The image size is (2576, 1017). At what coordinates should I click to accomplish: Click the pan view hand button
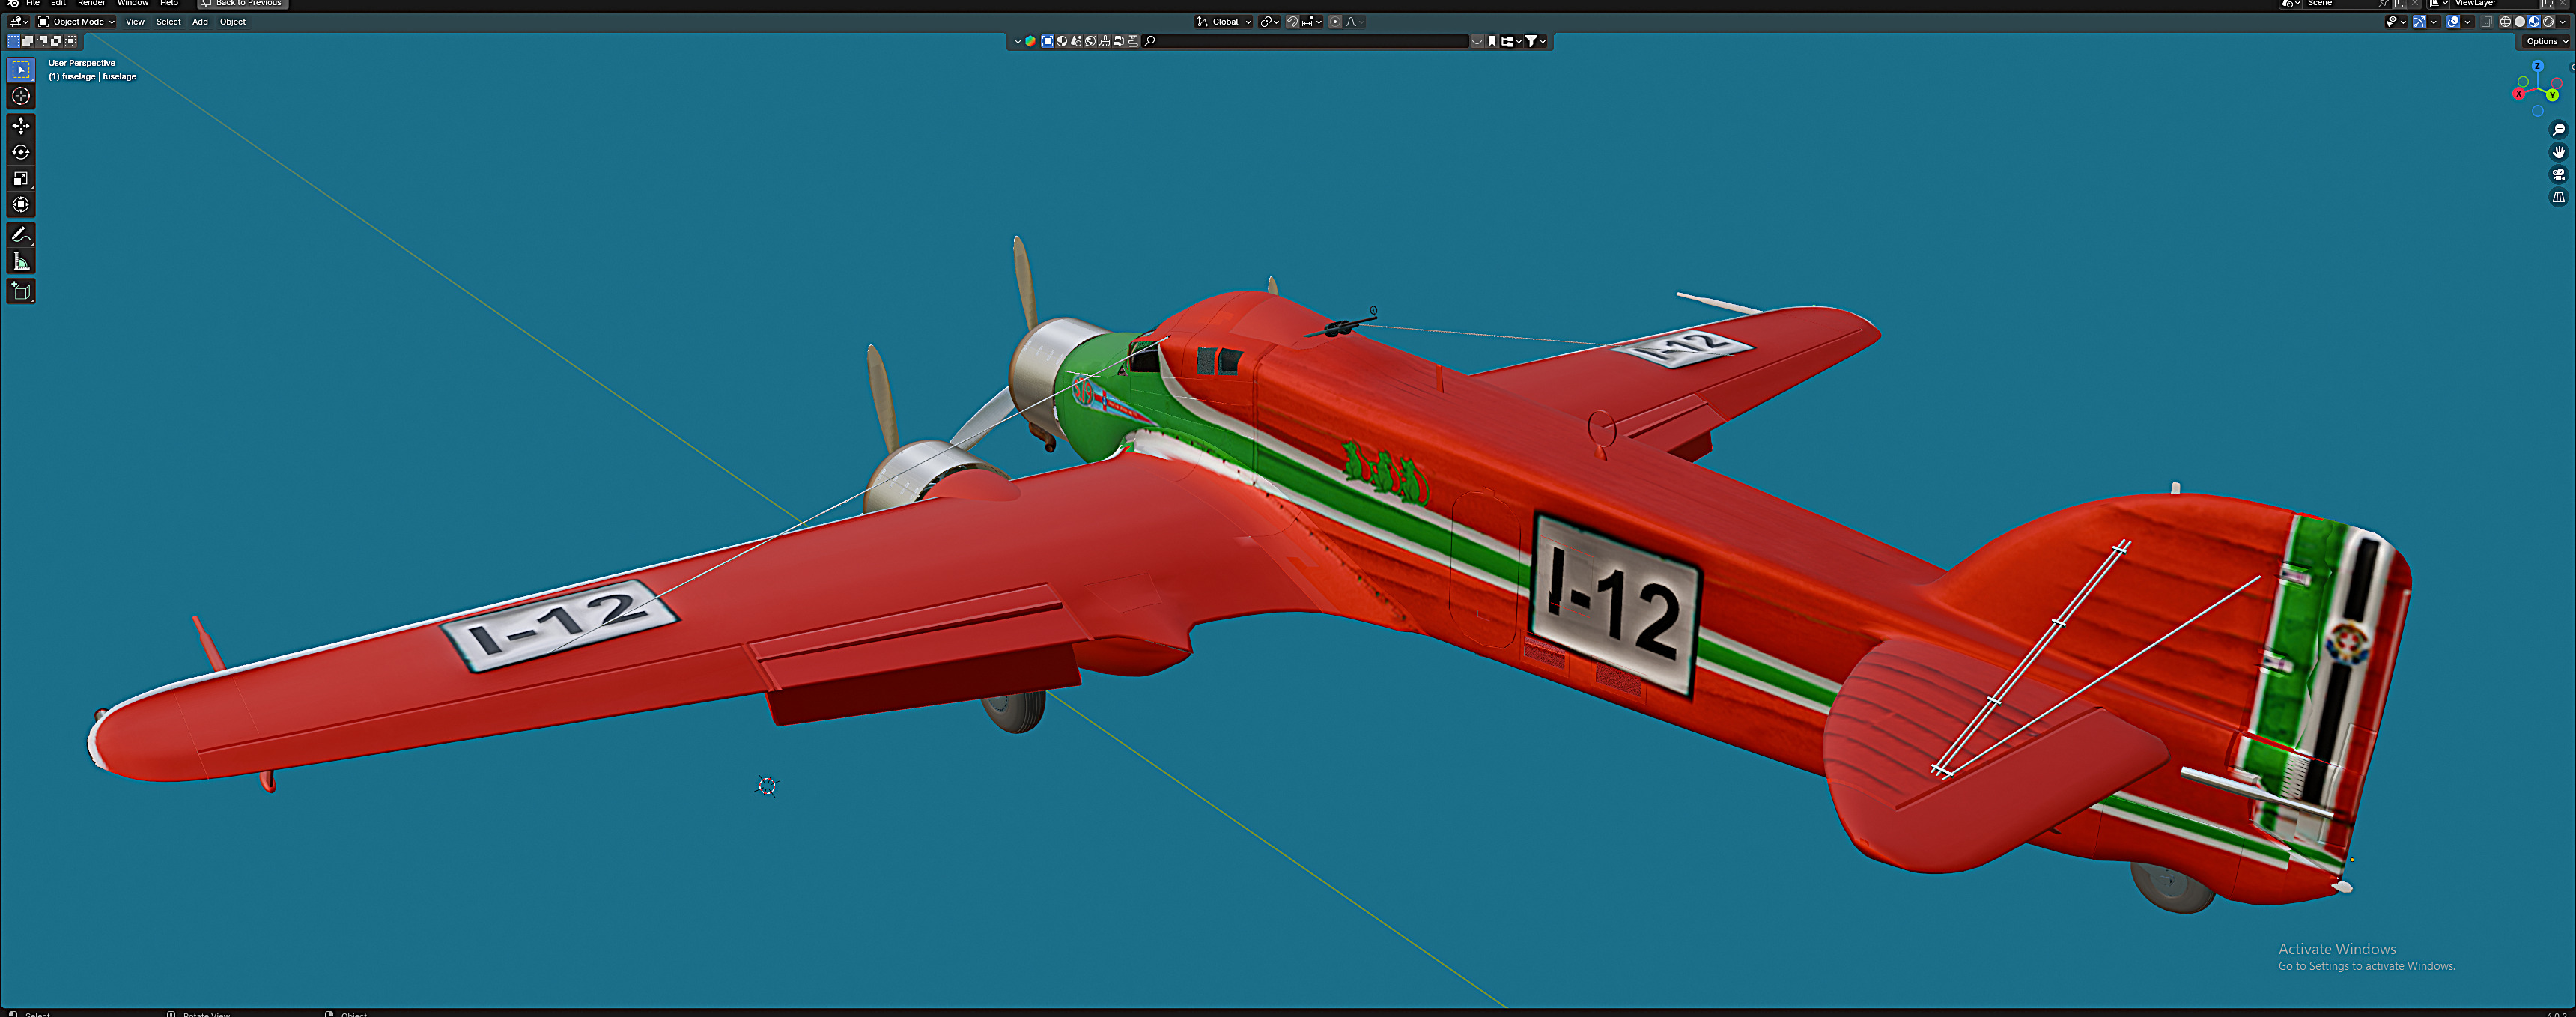click(x=2559, y=152)
